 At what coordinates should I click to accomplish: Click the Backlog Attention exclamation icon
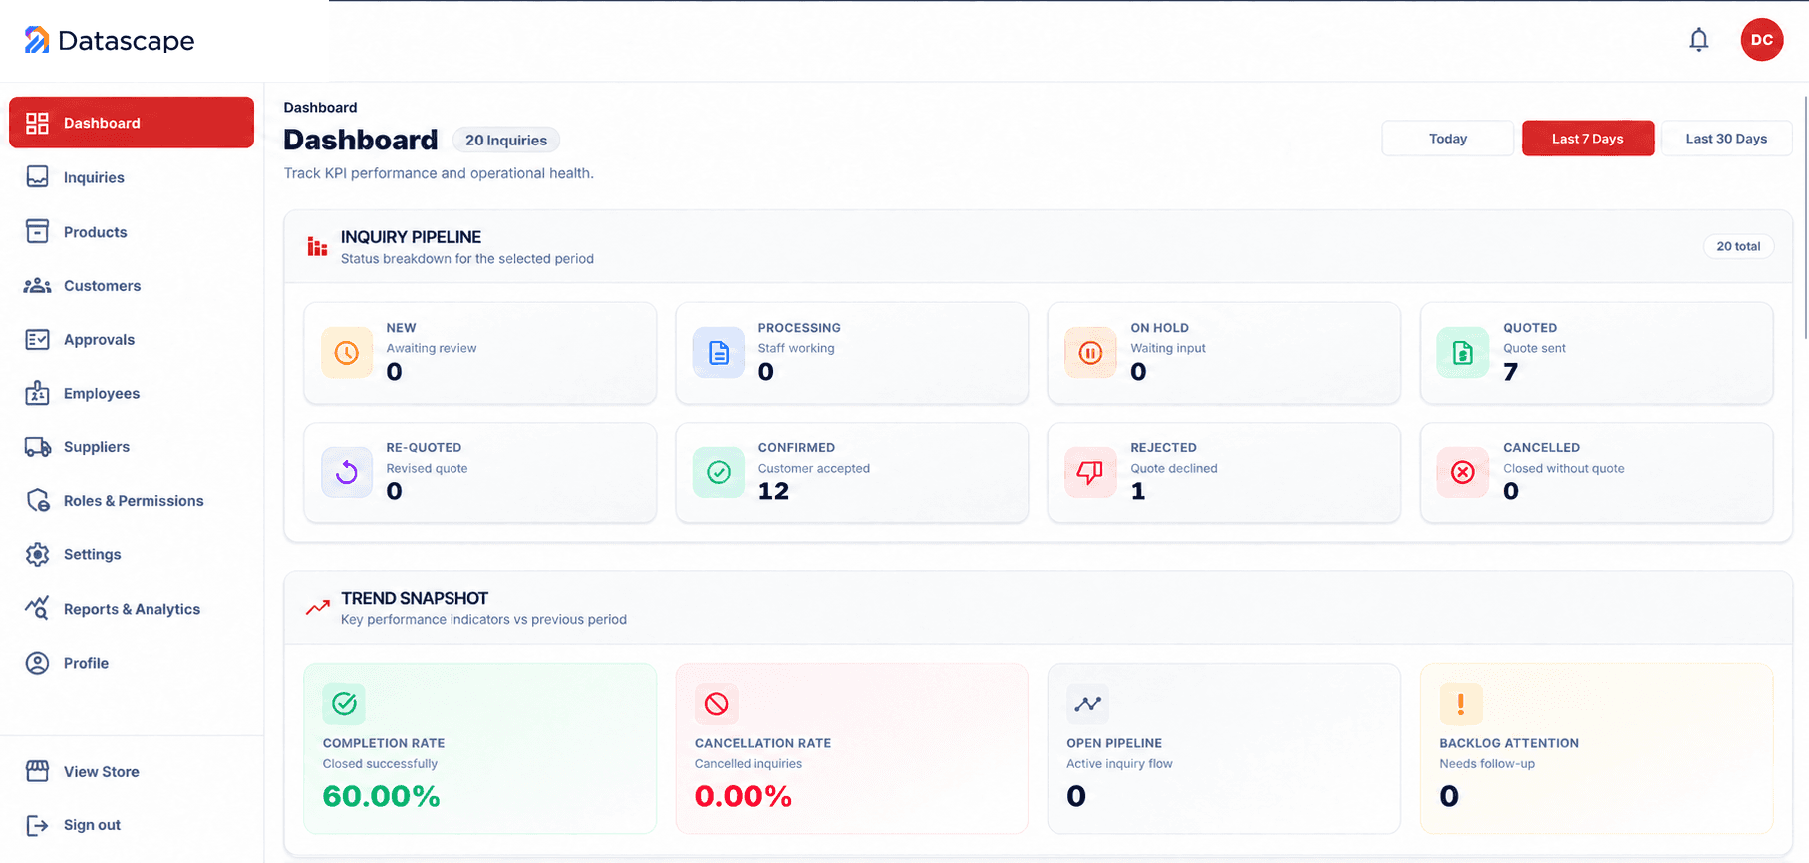[x=1461, y=704]
